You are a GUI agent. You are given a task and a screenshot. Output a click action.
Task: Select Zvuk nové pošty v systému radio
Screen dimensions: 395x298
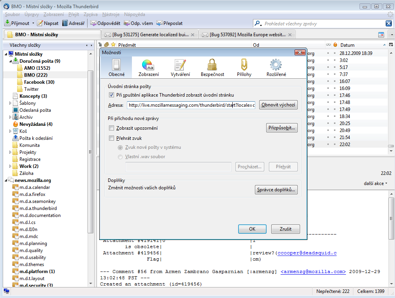[120, 148]
